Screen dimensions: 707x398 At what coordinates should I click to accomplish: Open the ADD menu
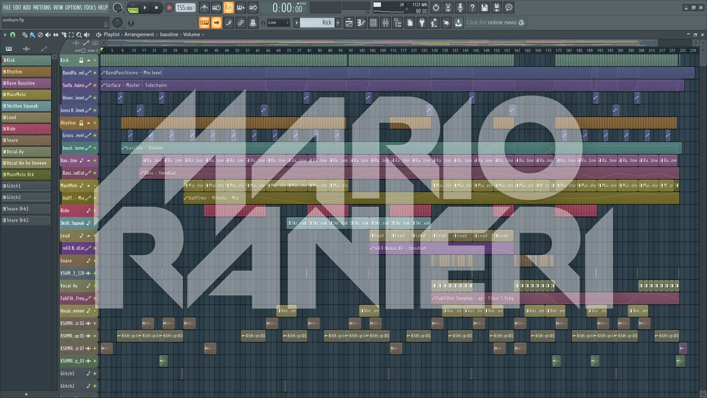(27, 7)
